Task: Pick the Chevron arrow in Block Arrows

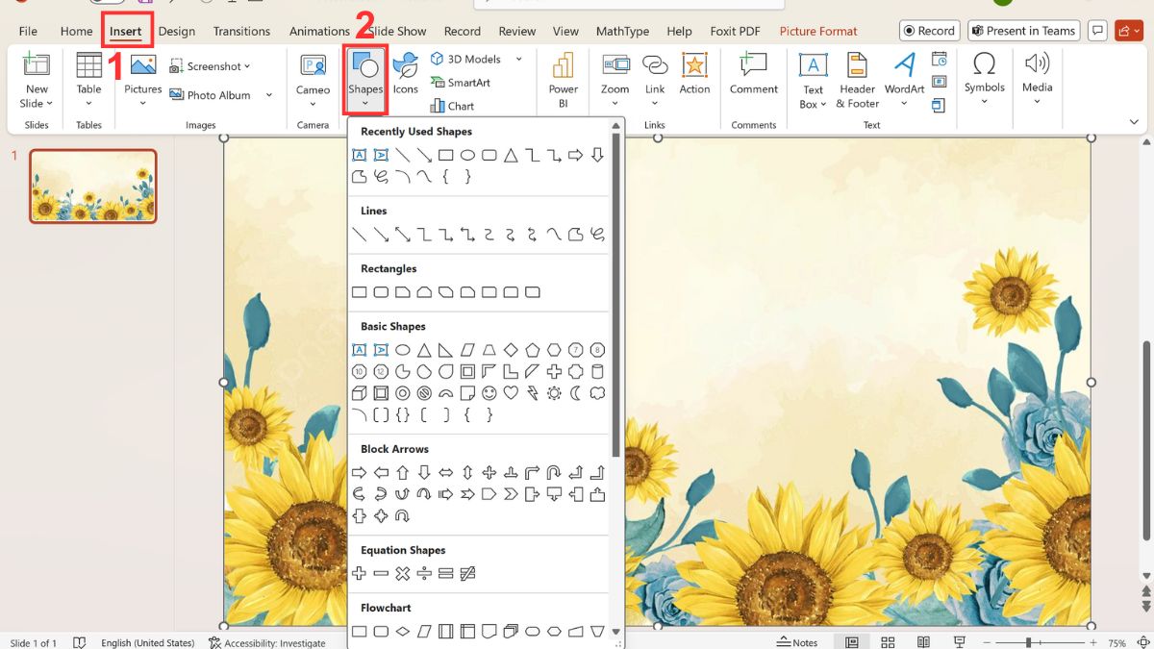Action: pyautogui.click(x=511, y=494)
